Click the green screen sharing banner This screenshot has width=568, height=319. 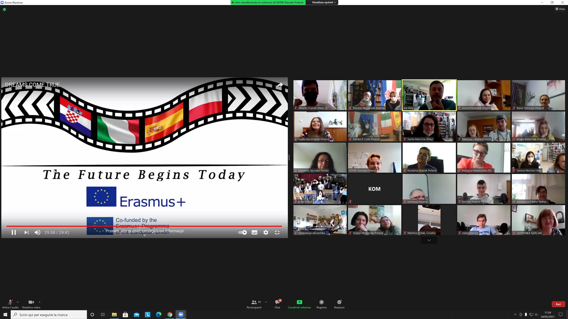point(268,2)
